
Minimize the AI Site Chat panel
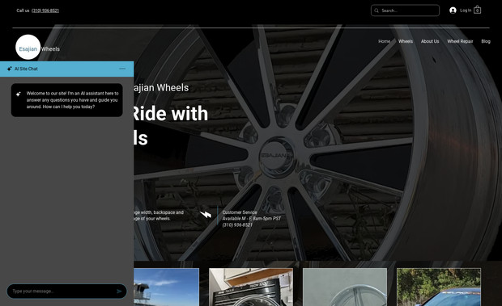tap(122, 69)
